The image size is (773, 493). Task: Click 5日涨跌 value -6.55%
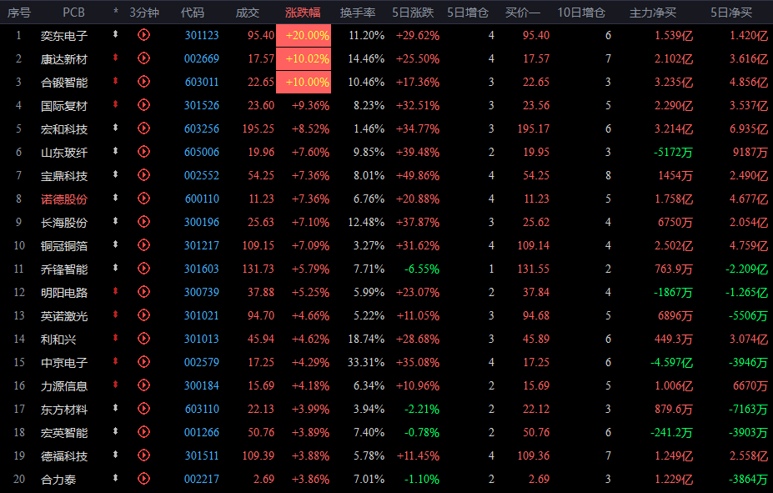click(421, 269)
